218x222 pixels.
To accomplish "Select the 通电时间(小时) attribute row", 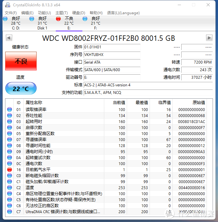I will click(106, 151).
